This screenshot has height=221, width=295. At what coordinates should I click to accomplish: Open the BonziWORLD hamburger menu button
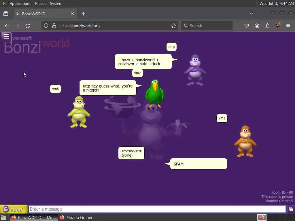click(6, 37)
